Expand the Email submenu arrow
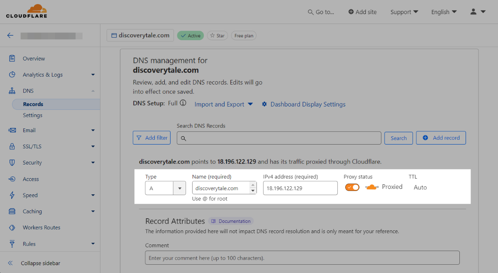 point(93,130)
